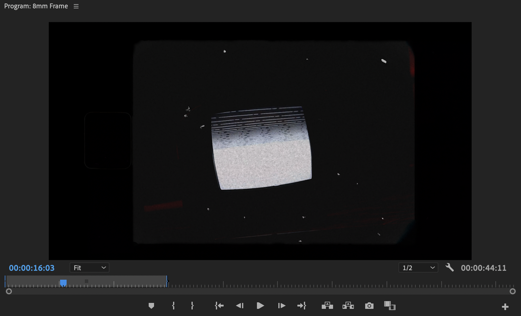
Task: Step forward one frame
Action: coord(281,306)
